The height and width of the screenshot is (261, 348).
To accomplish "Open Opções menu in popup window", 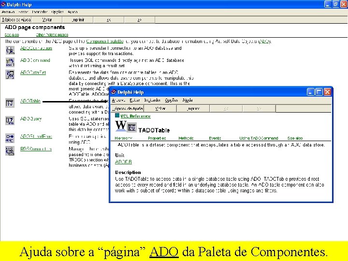I will (171, 101).
